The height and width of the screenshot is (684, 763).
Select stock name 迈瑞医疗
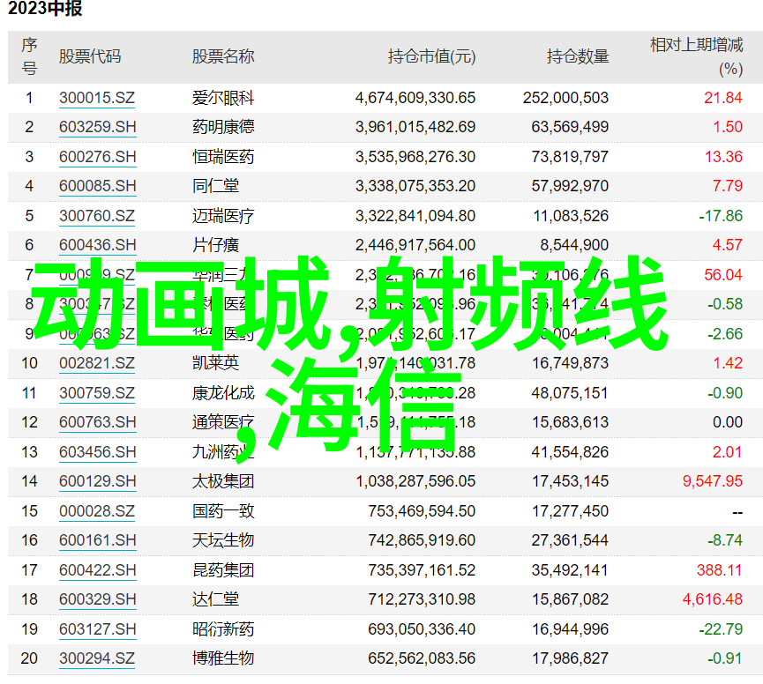(223, 216)
